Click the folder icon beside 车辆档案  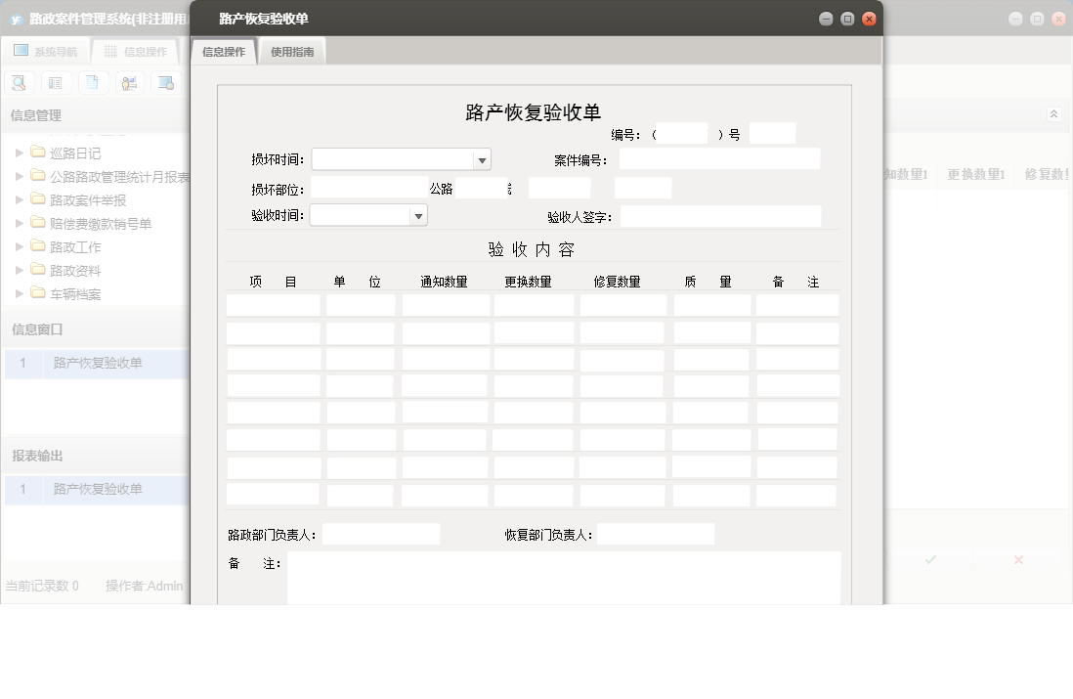[x=38, y=293]
